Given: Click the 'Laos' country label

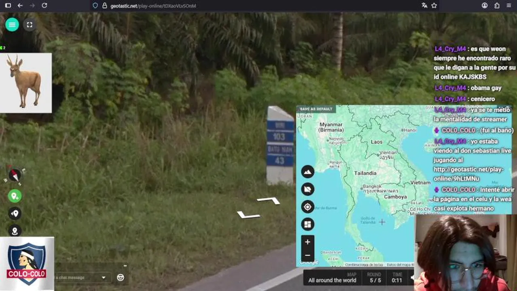Looking at the screenshot, I should [377, 142].
